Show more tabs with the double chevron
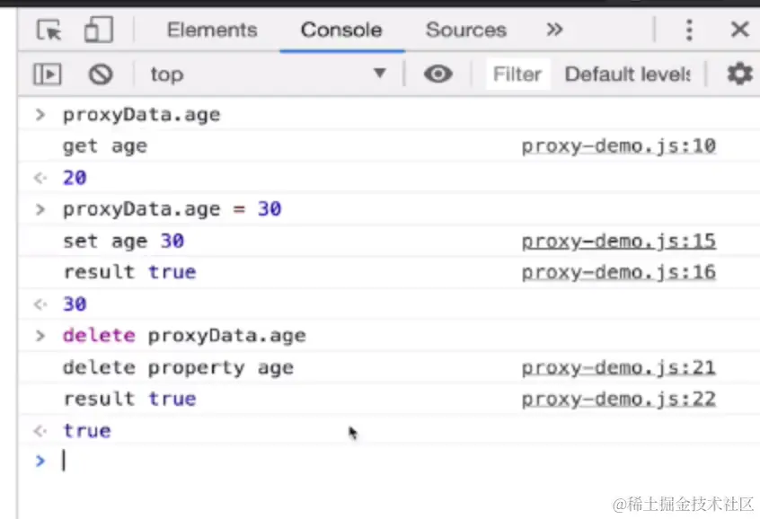 point(554,30)
